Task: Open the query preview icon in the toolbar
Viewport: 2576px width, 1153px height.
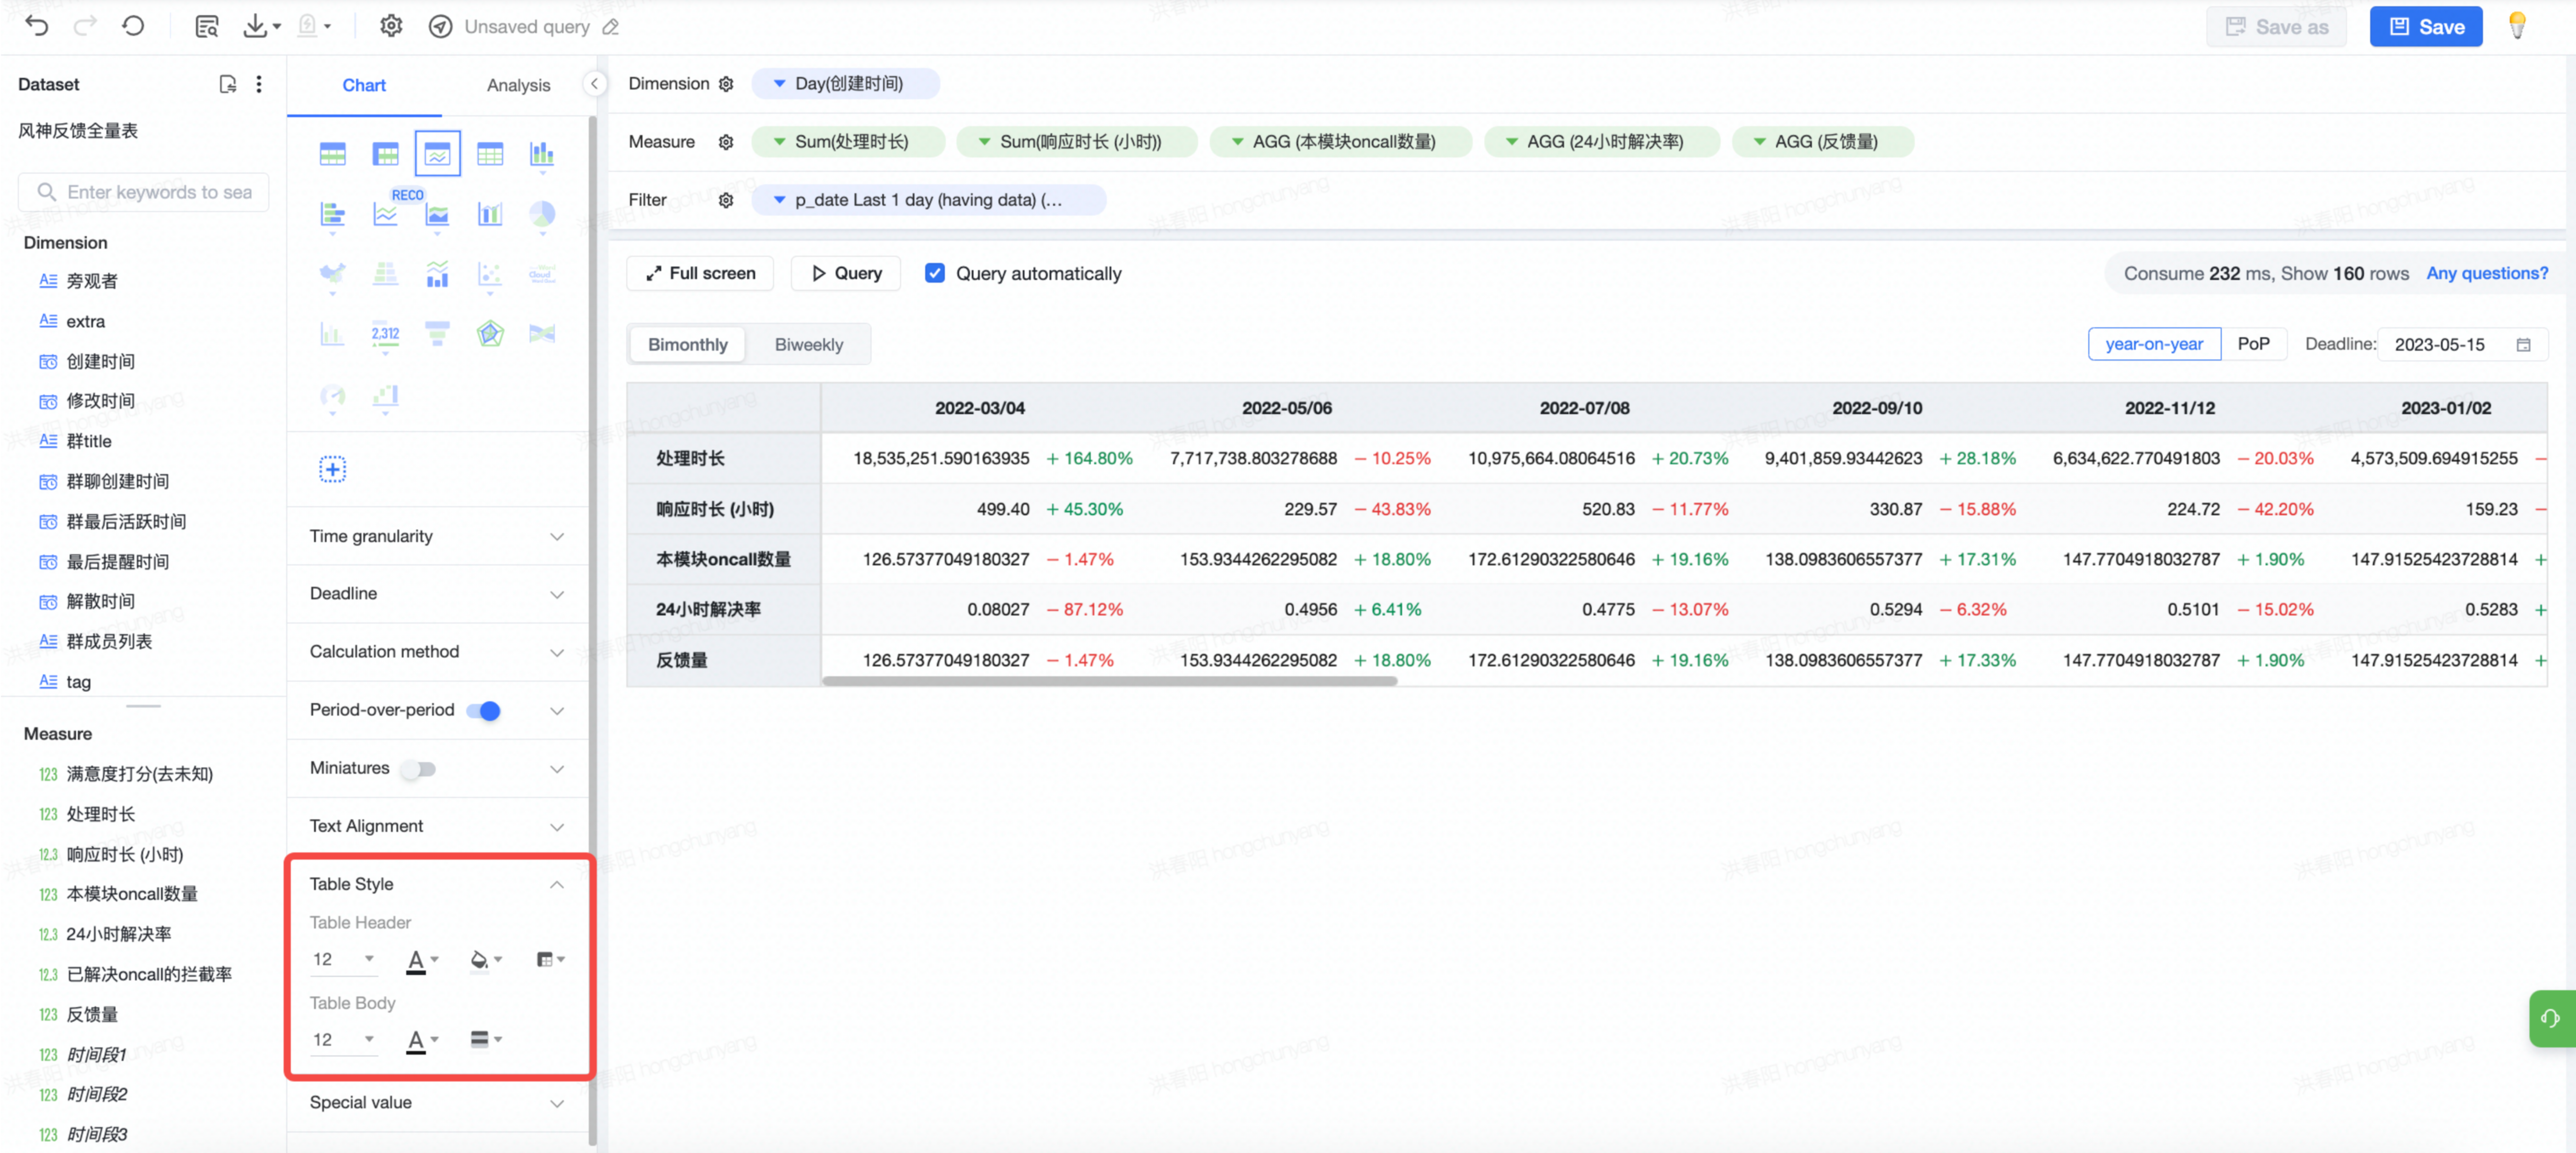Action: [x=207, y=26]
